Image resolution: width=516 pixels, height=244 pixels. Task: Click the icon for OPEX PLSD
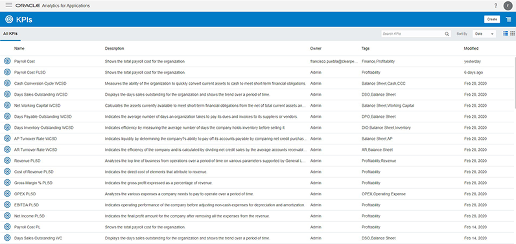(7, 194)
